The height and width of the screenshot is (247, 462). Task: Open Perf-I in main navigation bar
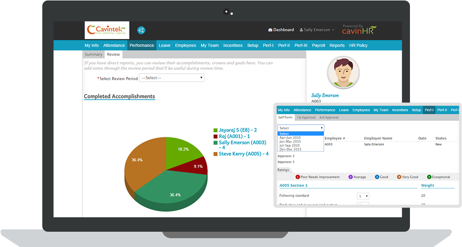pos(268,45)
